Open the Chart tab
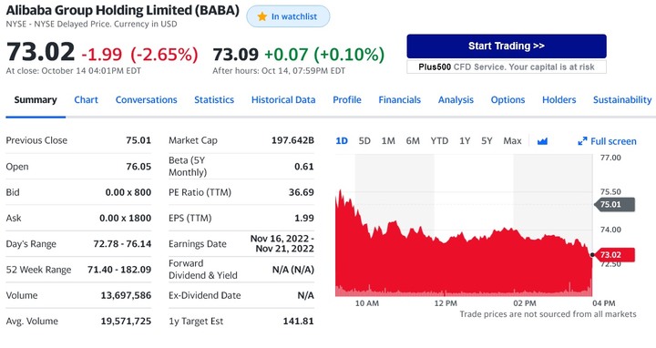 pos(86,100)
